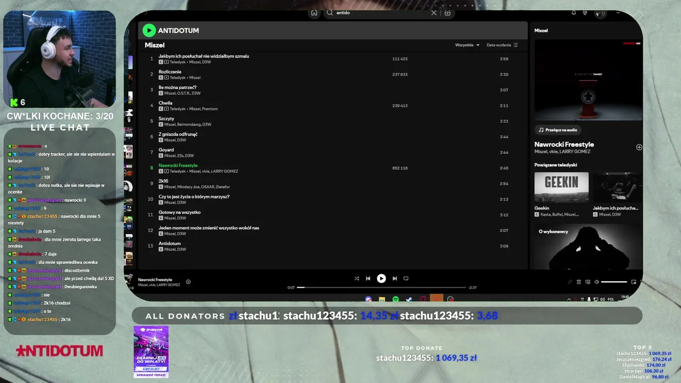Select track '2k16'
The width and height of the screenshot is (681, 383).
pyautogui.click(x=164, y=181)
